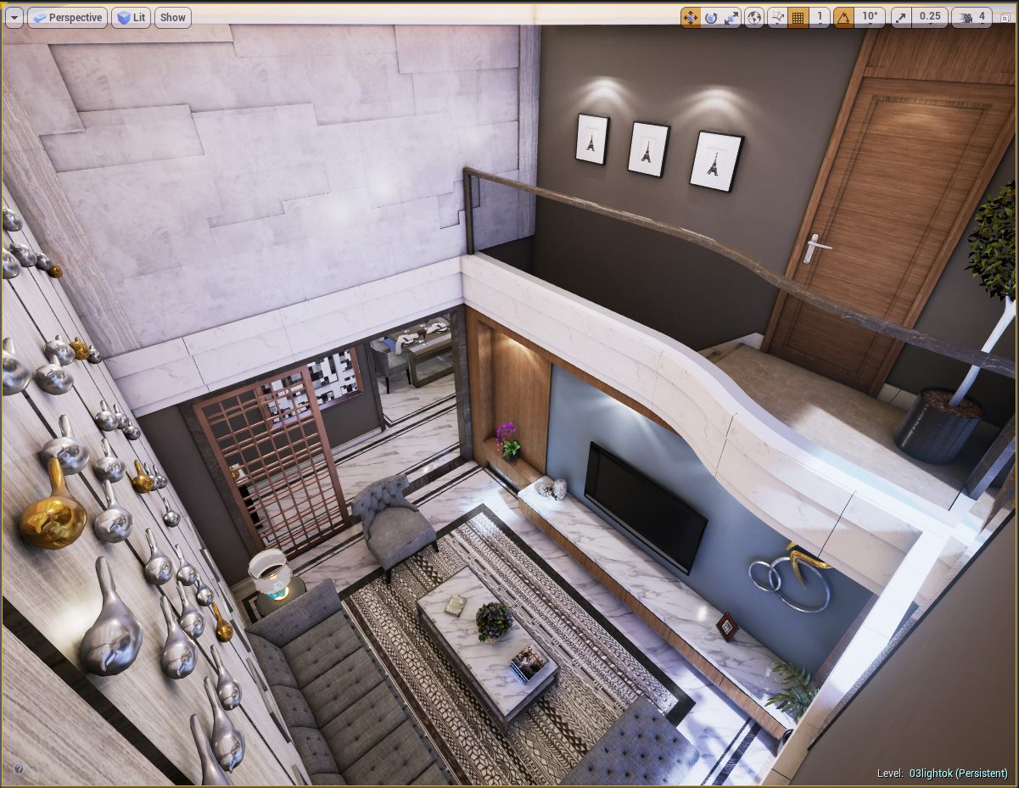Maximize or restore the viewport
The image size is (1019, 788).
click(x=1005, y=17)
